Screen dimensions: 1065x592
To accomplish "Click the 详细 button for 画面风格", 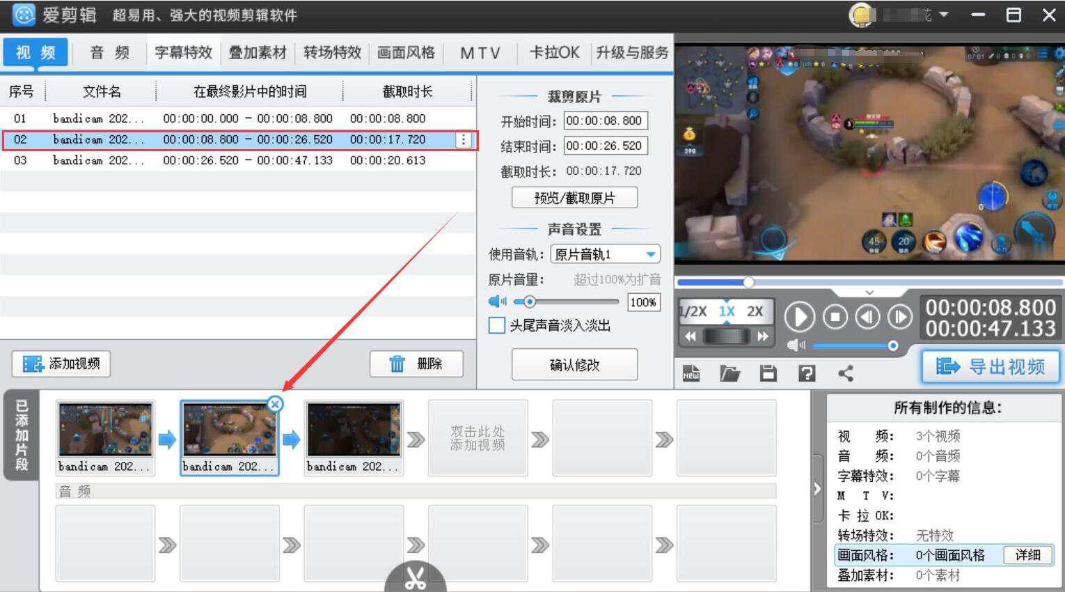I will (1027, 555).
